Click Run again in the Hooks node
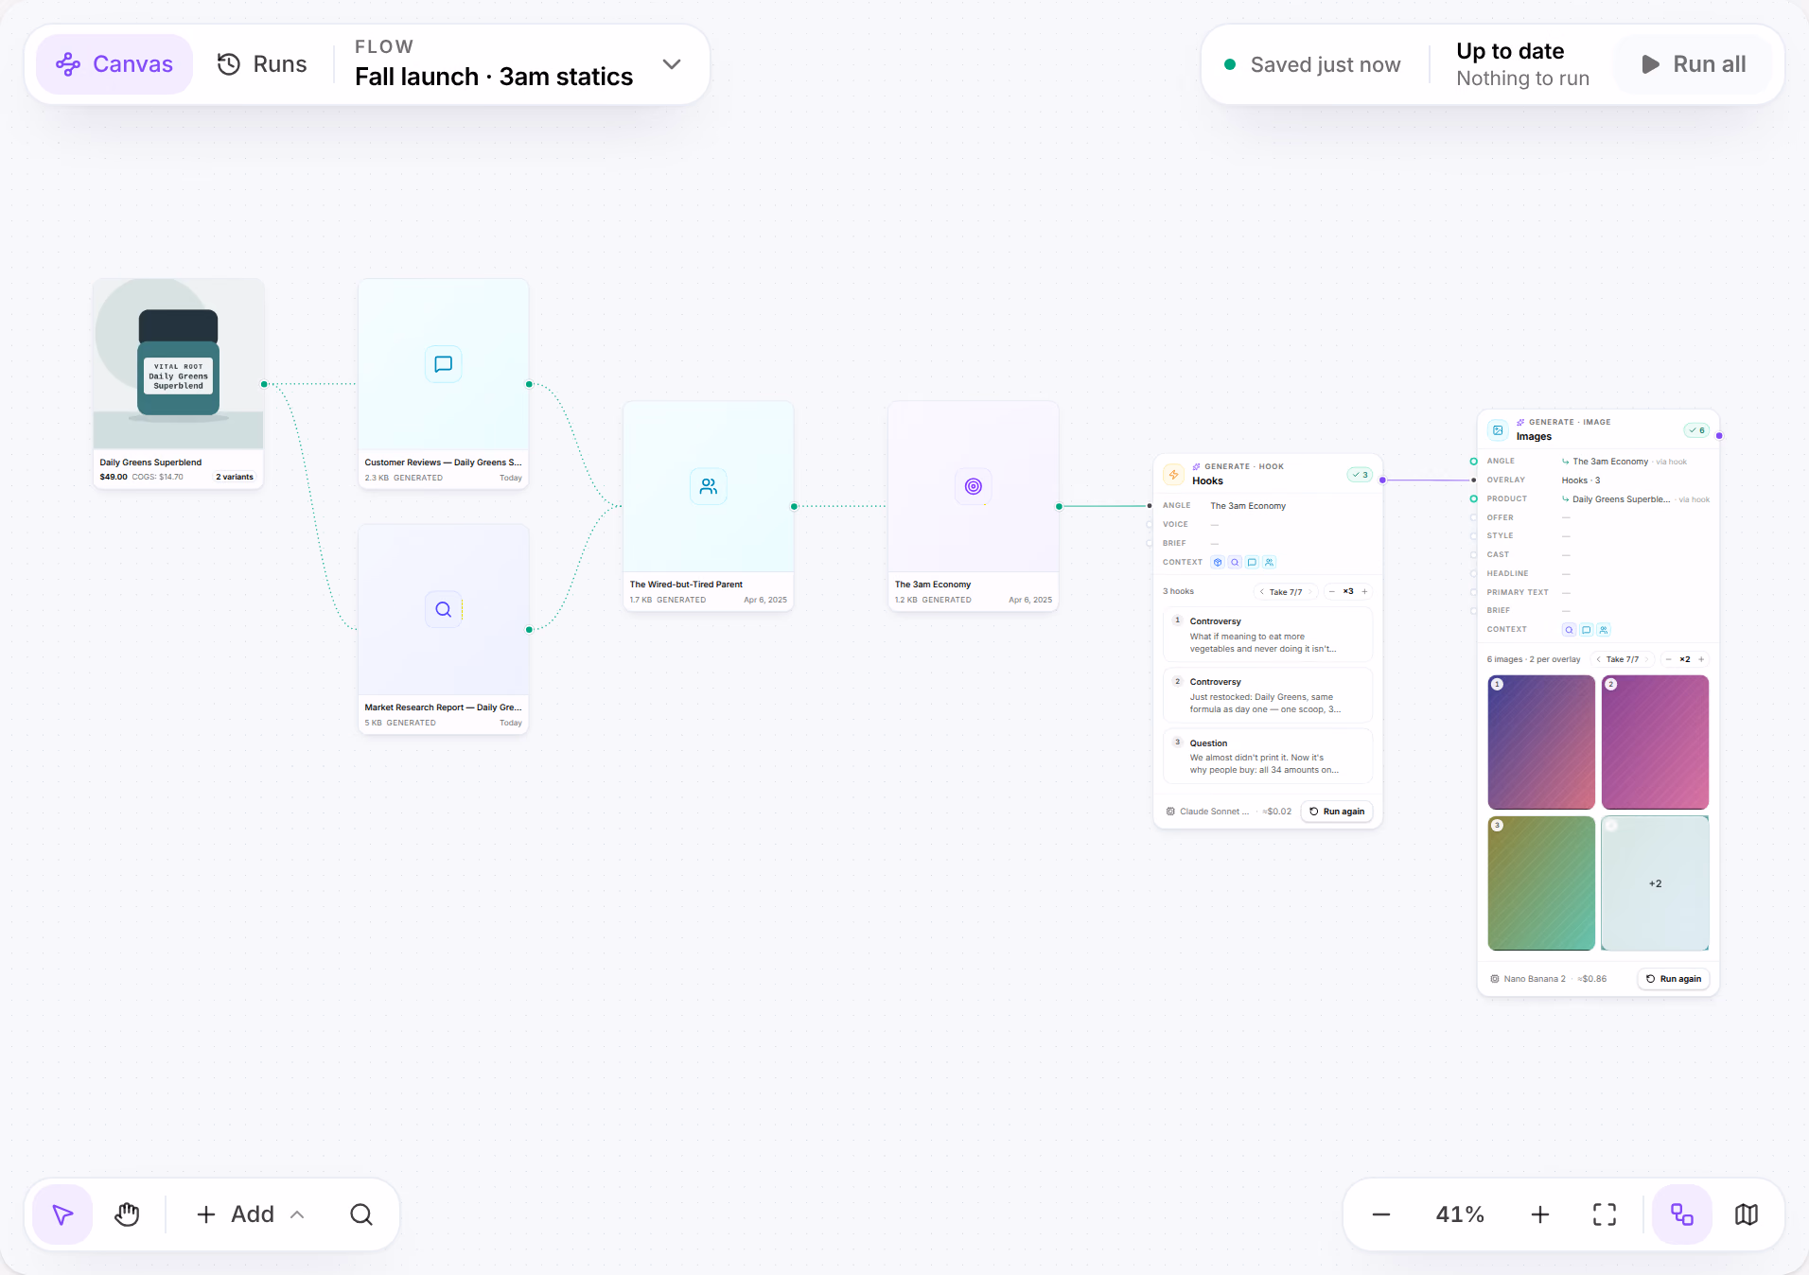The width and height of the screenshot is (1809, 1275). 1337,812
